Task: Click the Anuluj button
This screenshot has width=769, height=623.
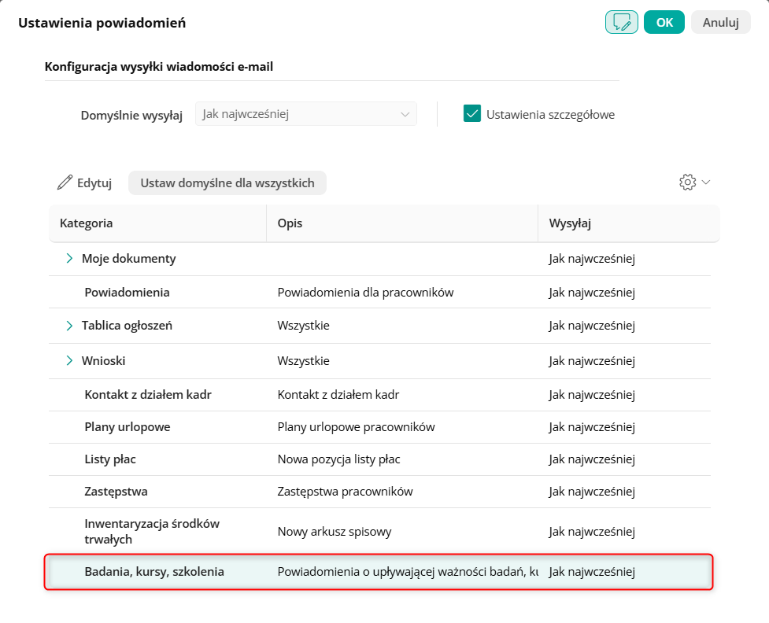Action: click(x=720, y=22)
